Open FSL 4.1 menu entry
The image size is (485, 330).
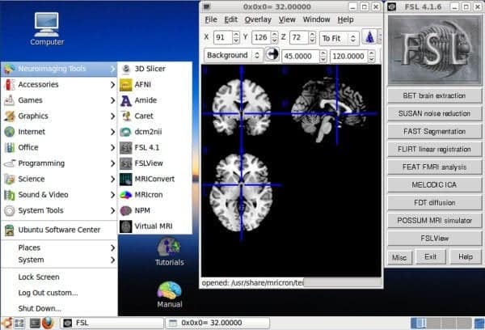click(x=154, y=148)
